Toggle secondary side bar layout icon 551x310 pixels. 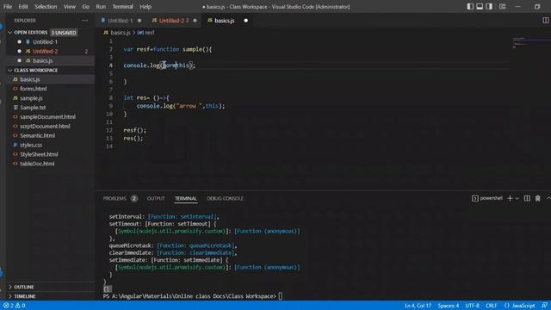[489, 7]
